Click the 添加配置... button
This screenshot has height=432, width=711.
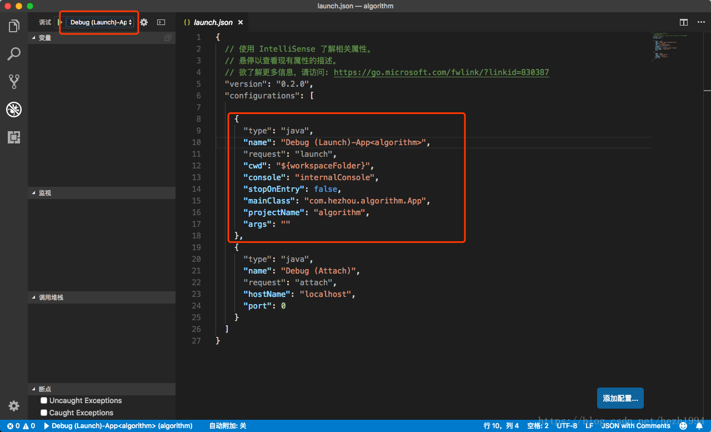coord(620,398)
